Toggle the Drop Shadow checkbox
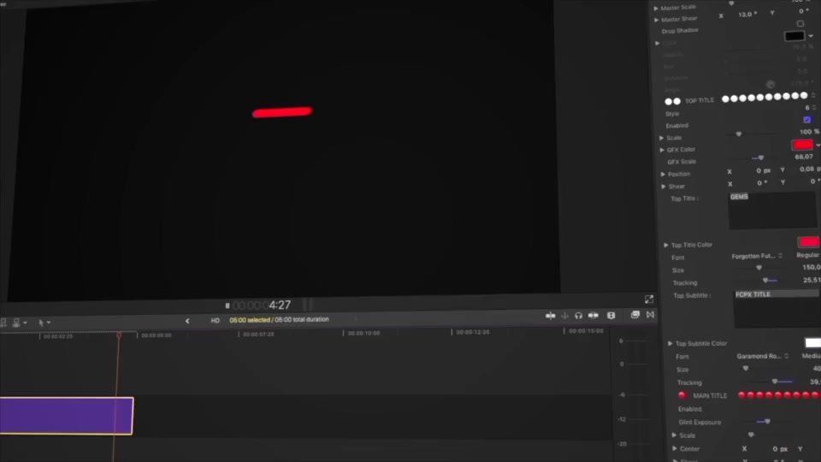Viewport: 821px width, 462px height. point(800,24)
